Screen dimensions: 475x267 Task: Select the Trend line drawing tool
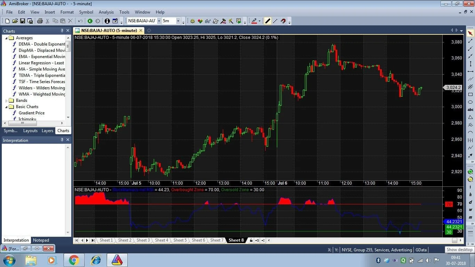[470, 41]
